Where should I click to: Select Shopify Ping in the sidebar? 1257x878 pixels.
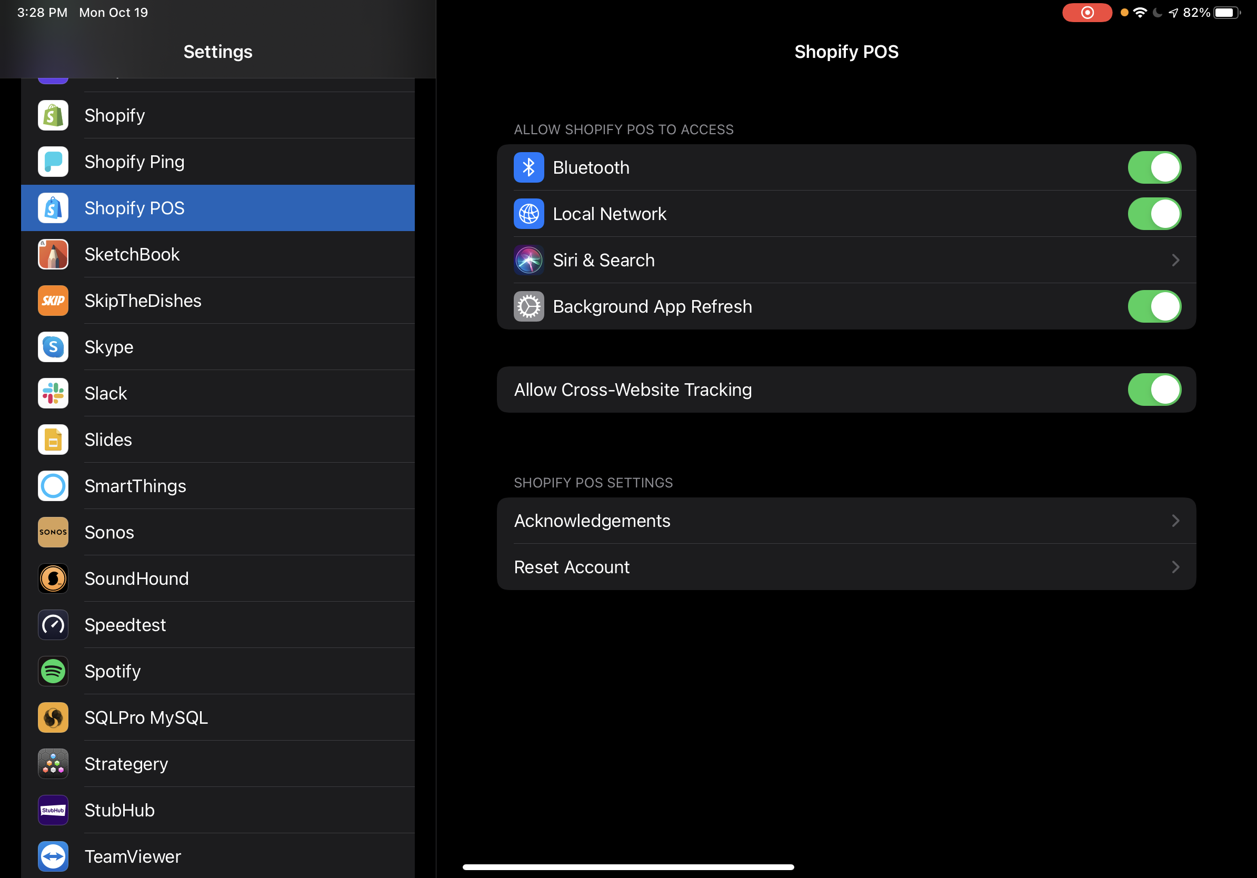(218, 162)
